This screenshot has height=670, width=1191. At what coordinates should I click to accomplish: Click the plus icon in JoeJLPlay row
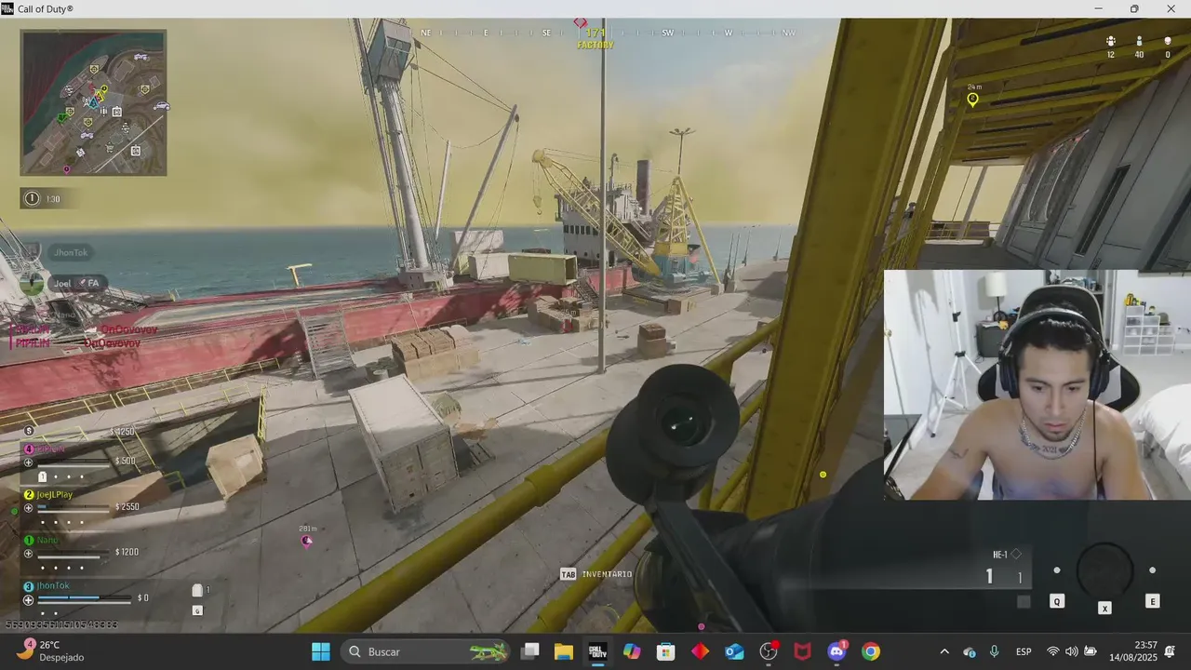point(28,508)
